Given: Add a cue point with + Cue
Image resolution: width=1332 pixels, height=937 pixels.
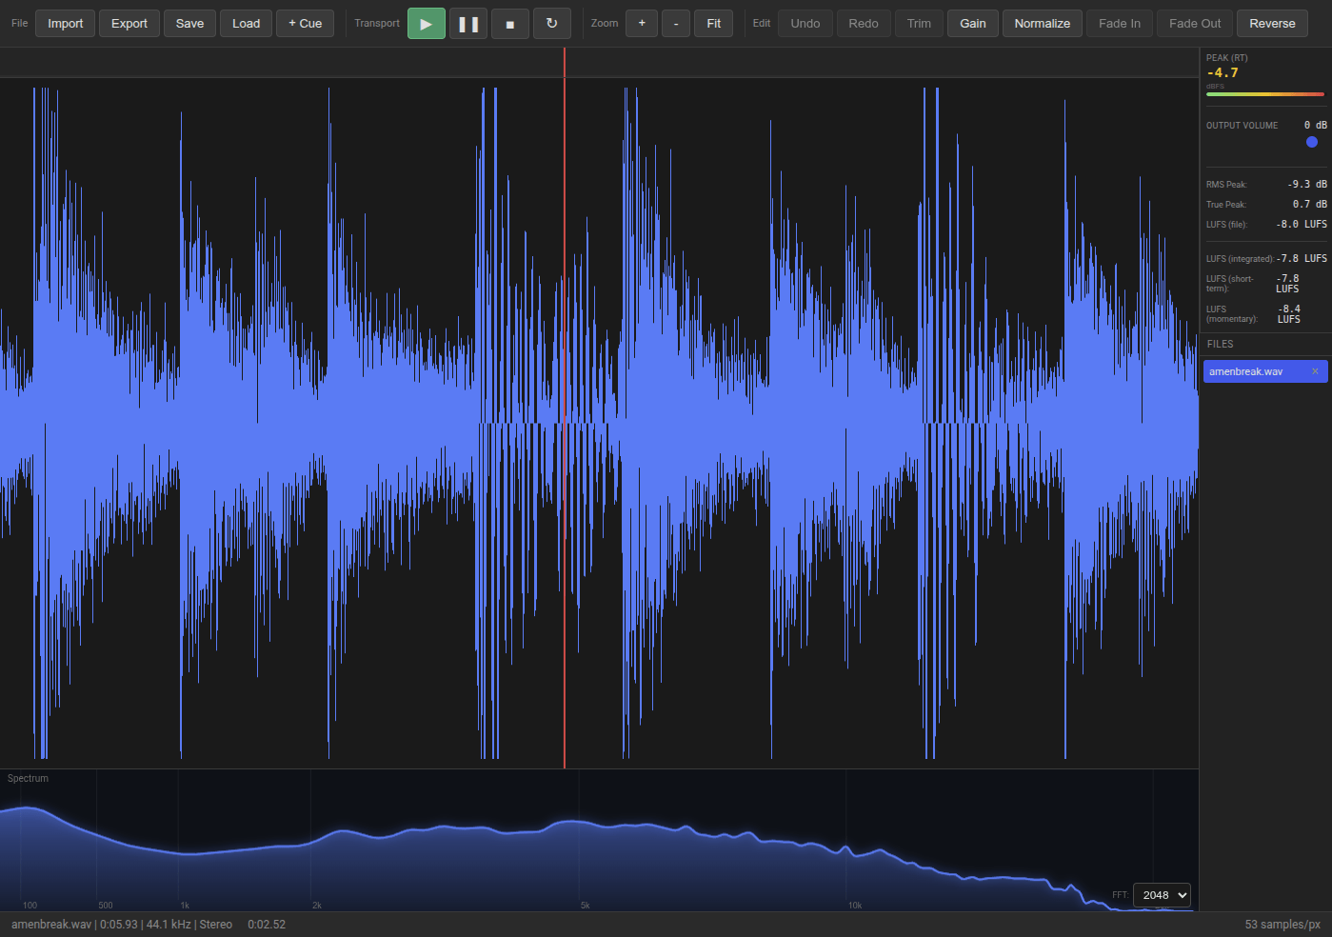Looking at the screenshot, I should tap(305, 24).
